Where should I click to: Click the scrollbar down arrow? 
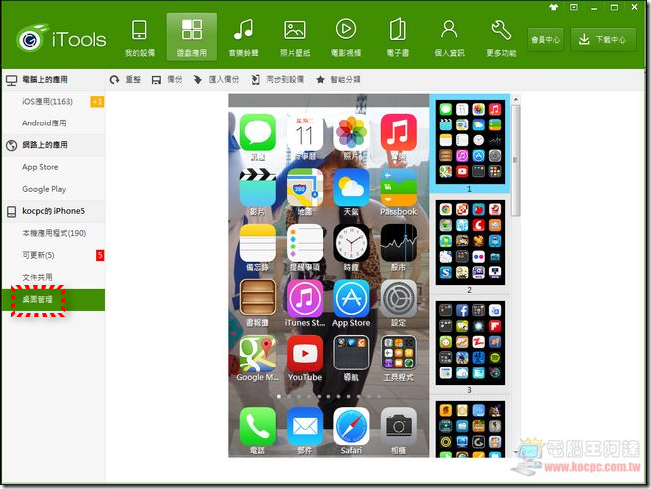pyautogui.click(x=515, y=452)
